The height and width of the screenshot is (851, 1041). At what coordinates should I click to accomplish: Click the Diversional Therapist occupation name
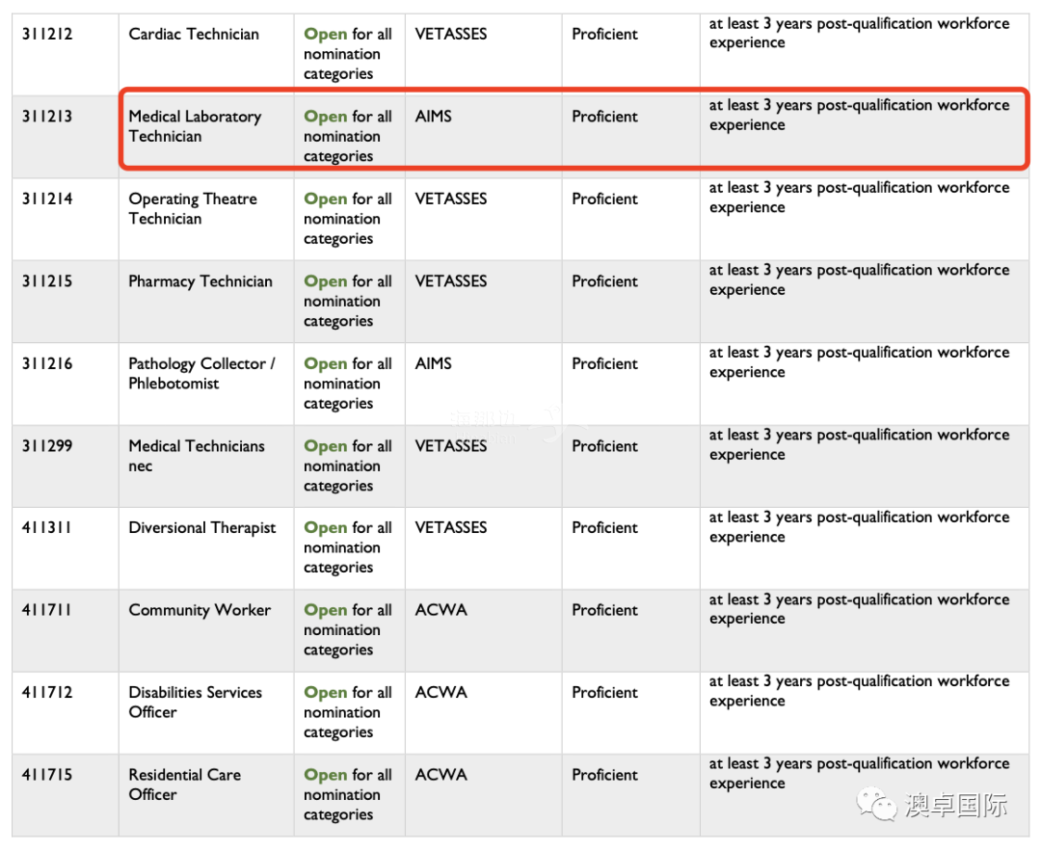202,528
